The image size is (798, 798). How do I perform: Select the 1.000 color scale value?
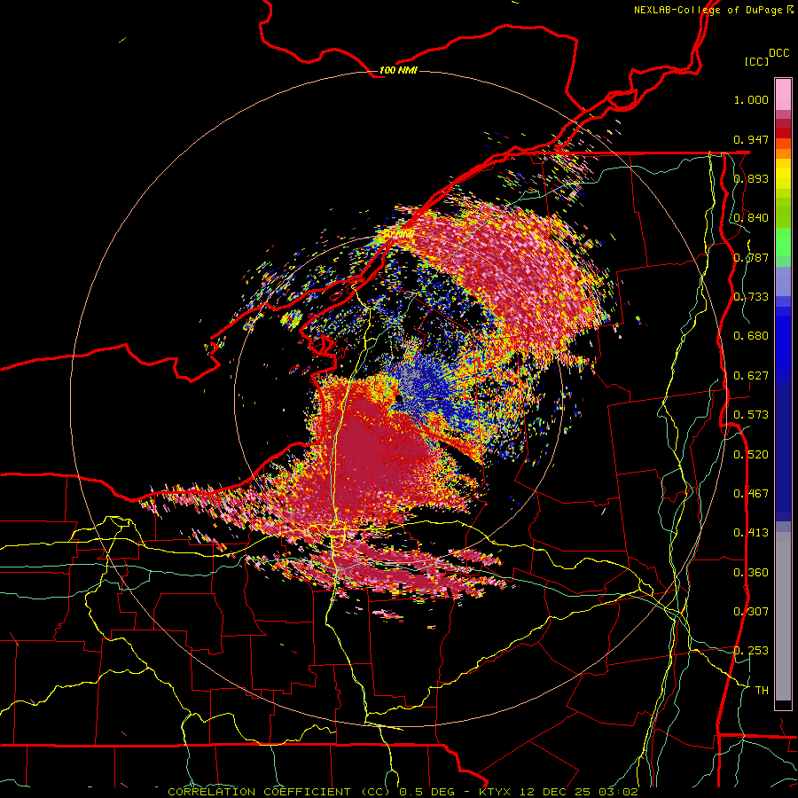point(751,99)
